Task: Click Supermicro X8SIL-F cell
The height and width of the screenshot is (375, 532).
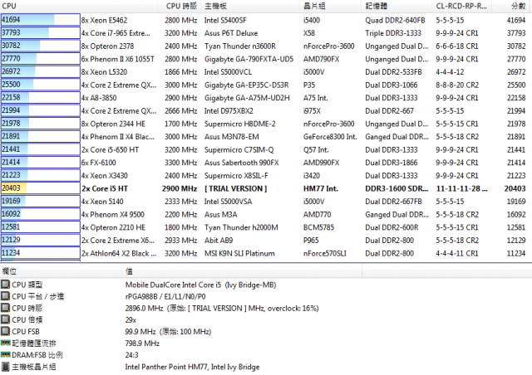Action: [x=236, y=176]
